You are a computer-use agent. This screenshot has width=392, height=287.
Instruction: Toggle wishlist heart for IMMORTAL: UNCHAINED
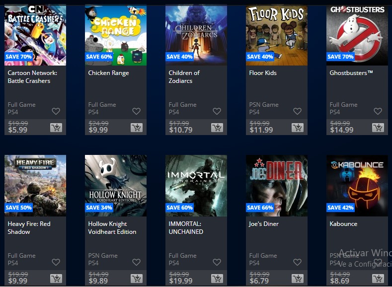(217, 262)
